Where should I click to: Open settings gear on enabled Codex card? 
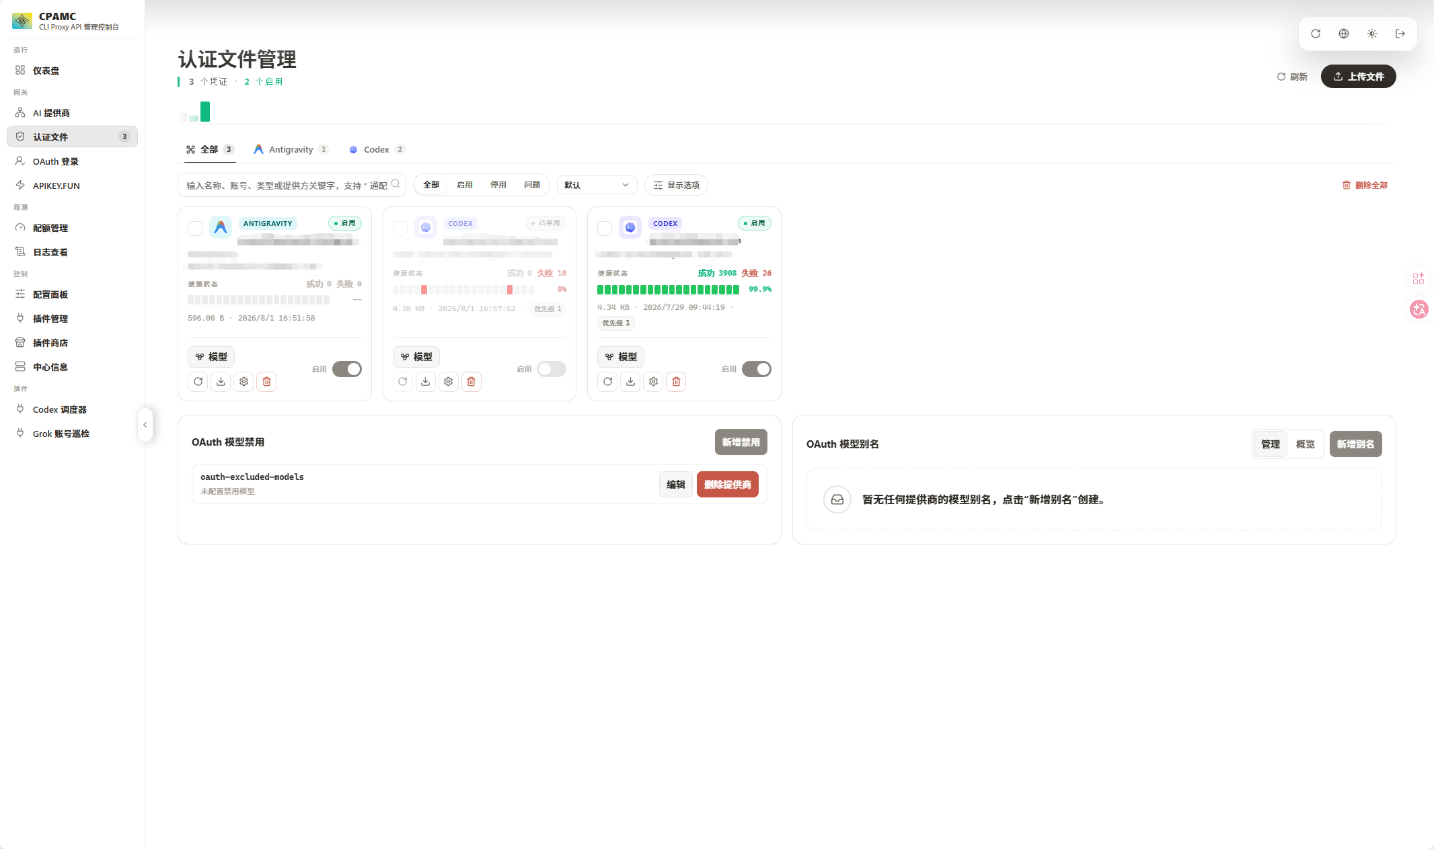coord(653,382)
